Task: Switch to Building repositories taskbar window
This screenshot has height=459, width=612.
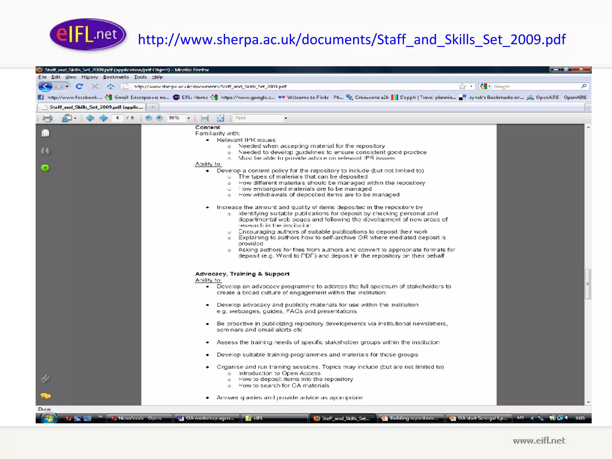Action: pos(411,418)
